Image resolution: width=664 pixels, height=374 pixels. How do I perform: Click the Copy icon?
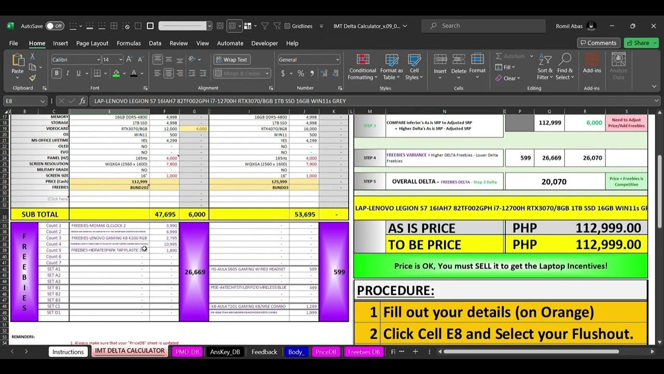coord(33,67)
